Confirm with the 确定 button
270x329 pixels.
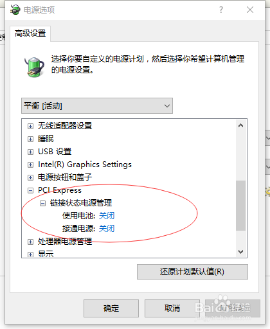click(x=111, y=308)
